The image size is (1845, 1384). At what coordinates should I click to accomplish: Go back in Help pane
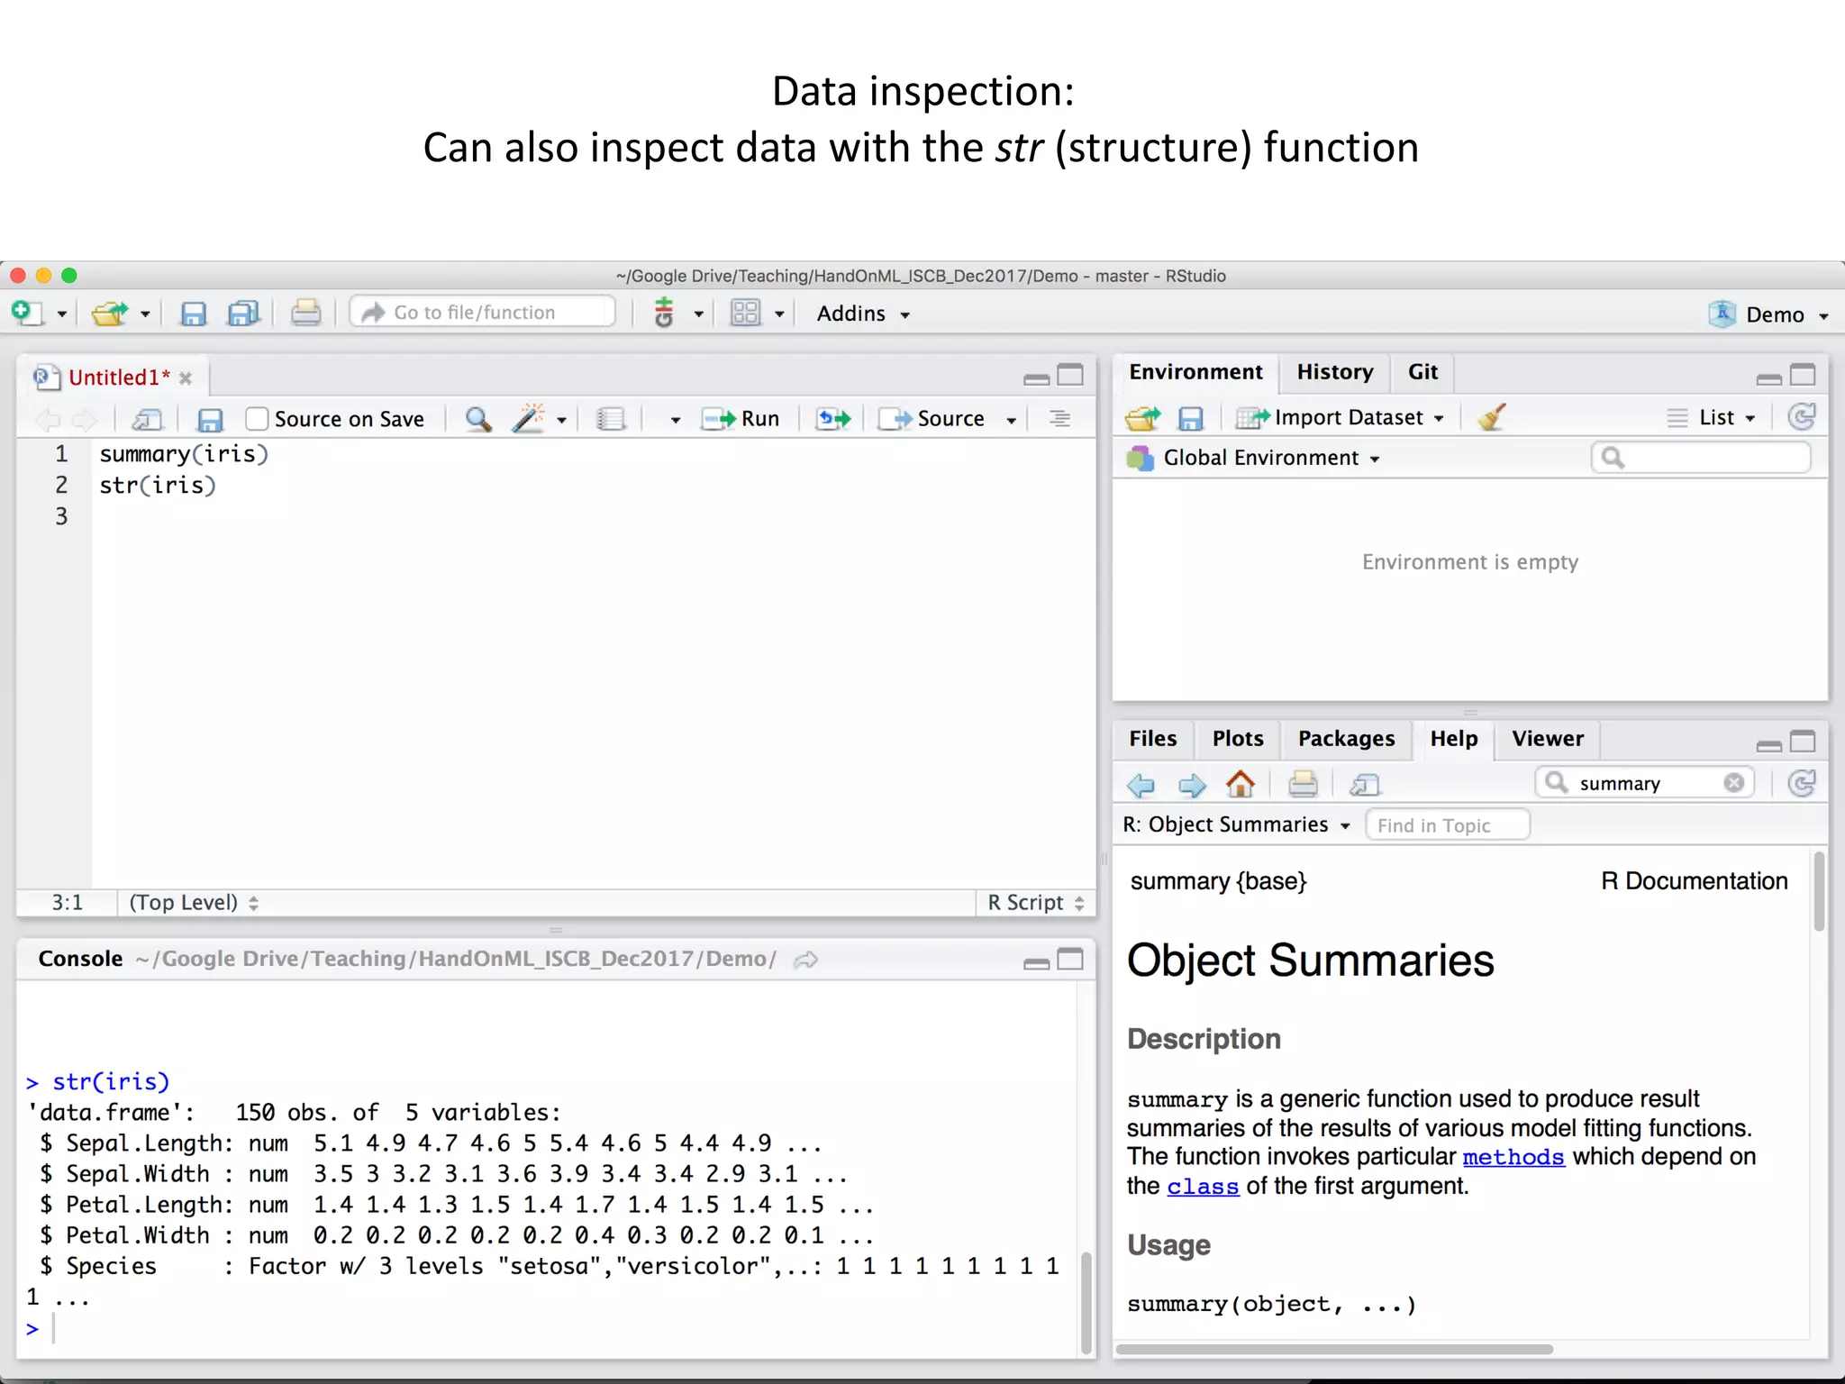point(1141,785)
